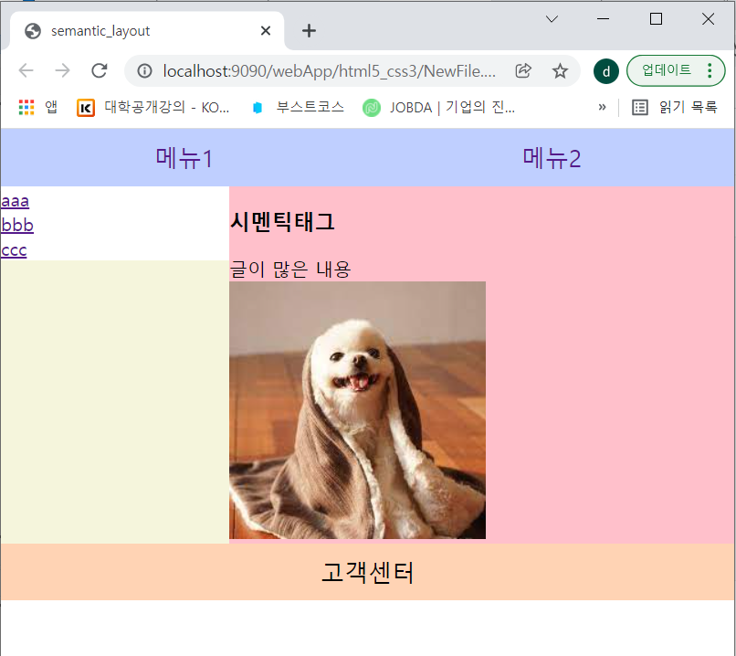Screen dimensions: 736x656
Task: Open the 부스트코스 bookmark
Action: (x=298, y=108)
